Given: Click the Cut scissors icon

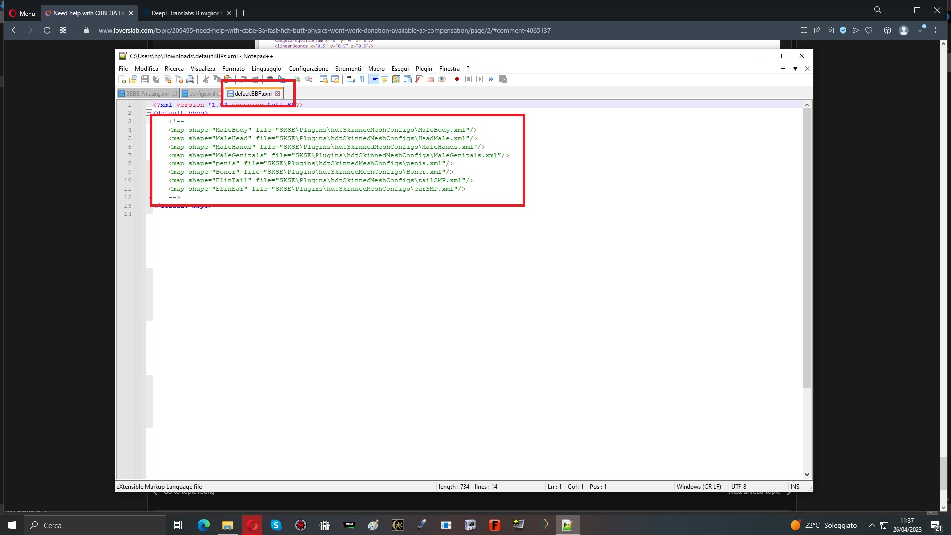Looking at the screenshot, I should coord(206,79).
